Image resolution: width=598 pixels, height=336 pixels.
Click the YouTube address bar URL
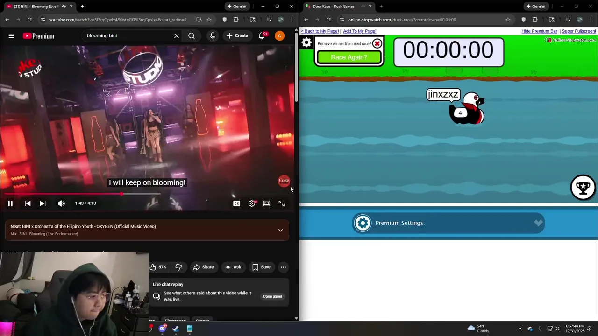[118, 20]
